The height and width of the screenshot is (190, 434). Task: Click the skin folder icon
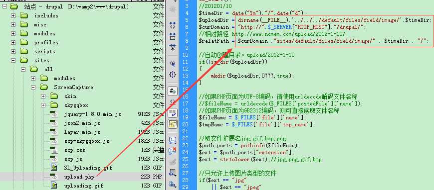[x=54, y=96]
